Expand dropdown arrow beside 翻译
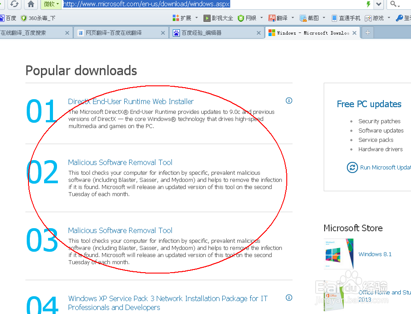 click(293, 18)
